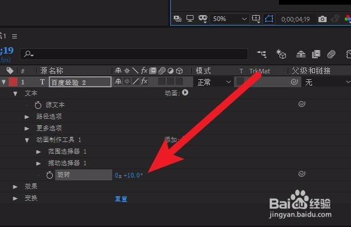Click the always preview this view icon
The width and height of the screenshot is (351, 227).
pyautogui.click(x=177, y=19)
